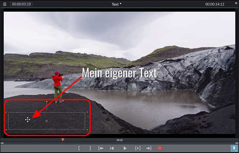Image resolution: width=239 pixels, height=153 pixels.
Task: Click the left handle of the zoom scrollbar
Action: (2, 143)
